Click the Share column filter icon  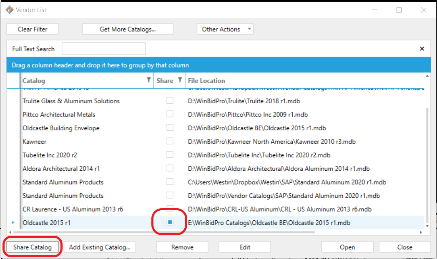180,80
